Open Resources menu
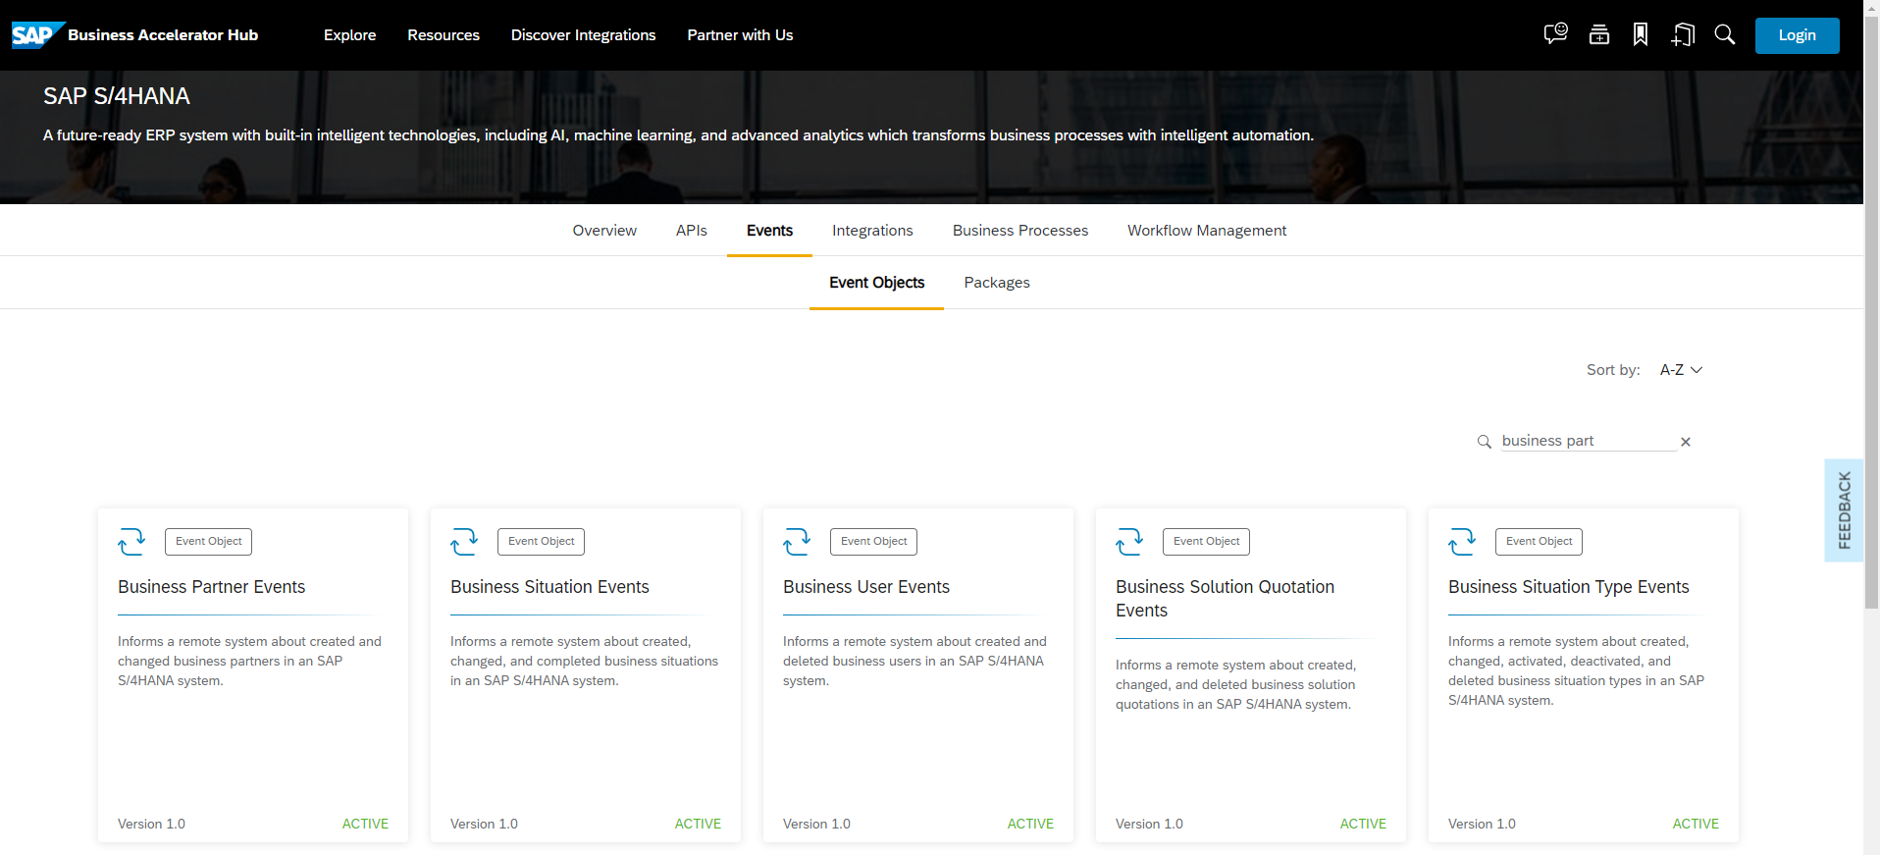This screenshot has width=1880, height=855. [x=444, y=35]
